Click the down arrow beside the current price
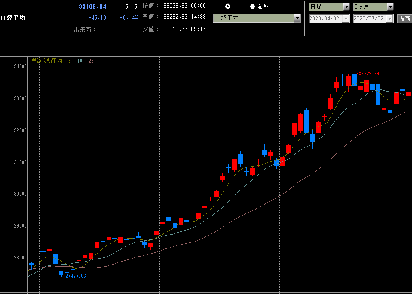This screenshot has height=294, width=412. click(114, 6)
